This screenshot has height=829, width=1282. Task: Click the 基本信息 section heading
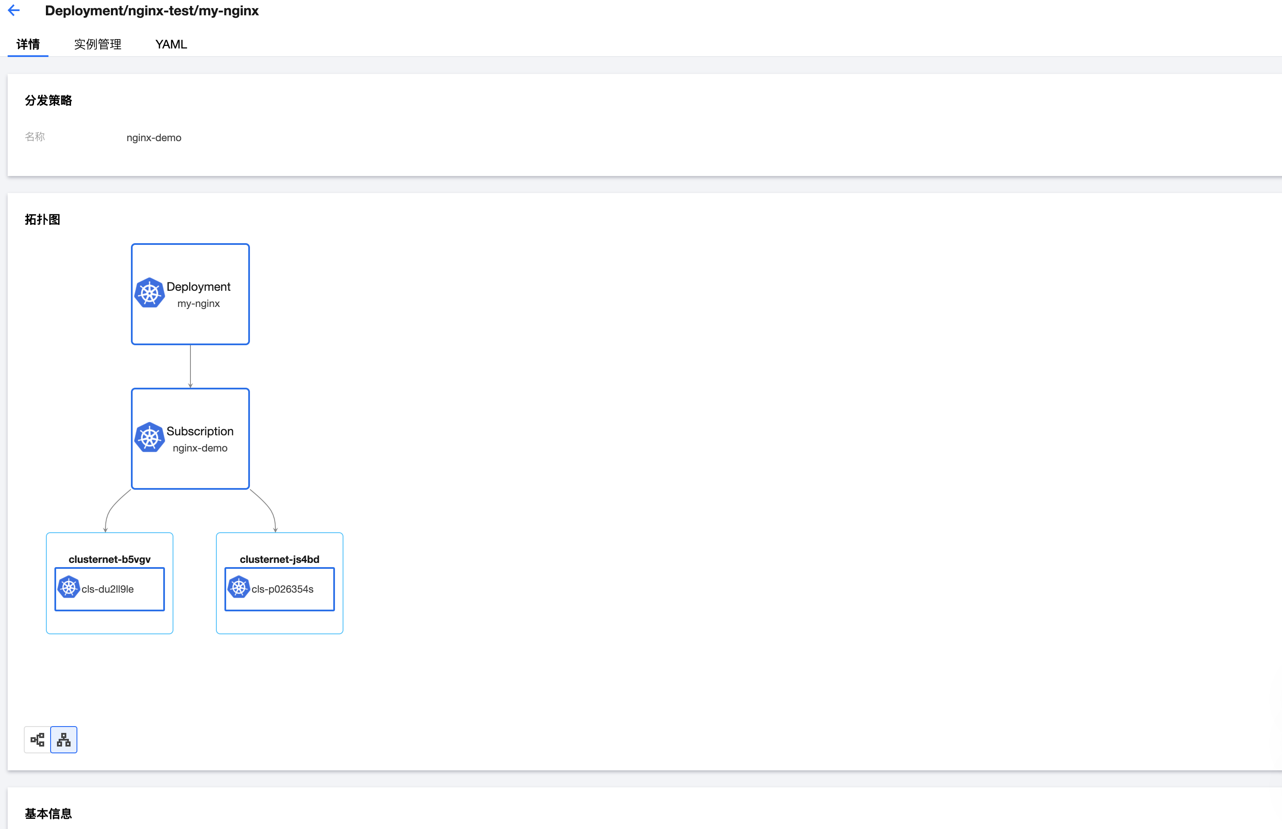[x=48, y=813]
